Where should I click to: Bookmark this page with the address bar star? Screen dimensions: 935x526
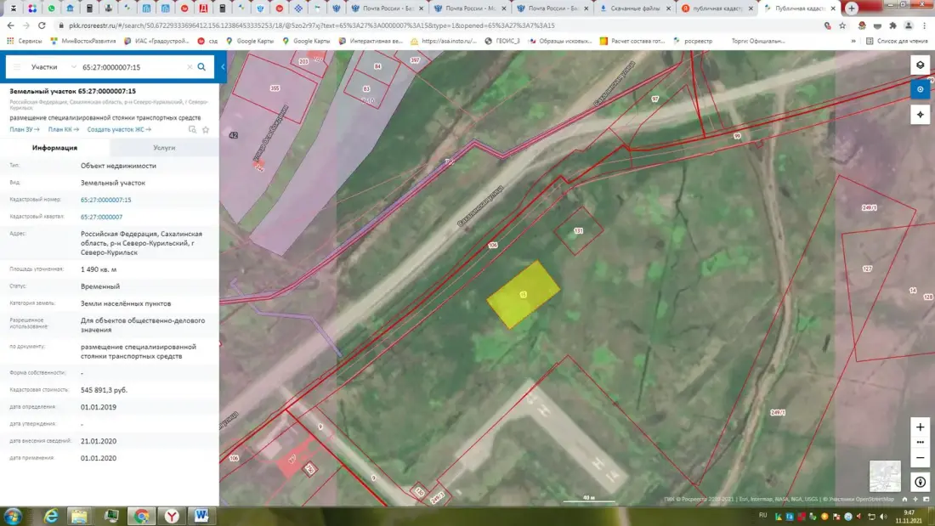click(842, 25)
